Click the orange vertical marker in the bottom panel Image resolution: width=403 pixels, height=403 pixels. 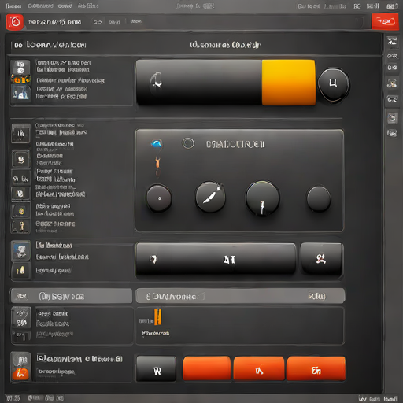click(x=157, y=316)
